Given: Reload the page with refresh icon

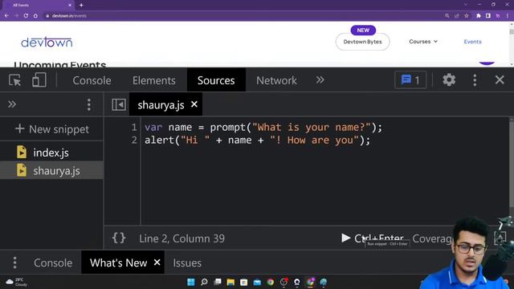Looking at the screenshot, I should click(26, 16).
